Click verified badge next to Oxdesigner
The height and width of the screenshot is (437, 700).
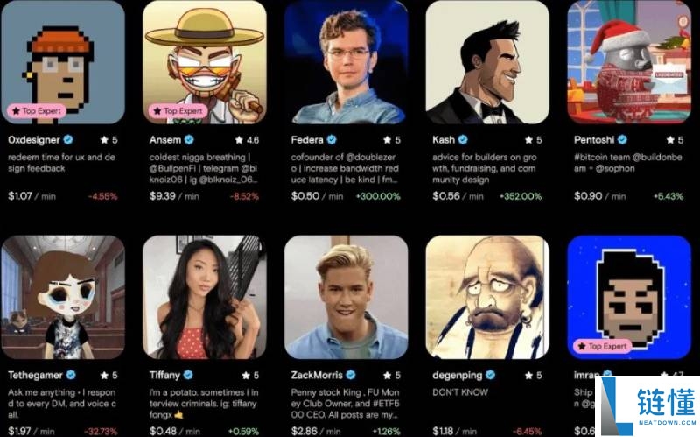[x=68, y=140]
